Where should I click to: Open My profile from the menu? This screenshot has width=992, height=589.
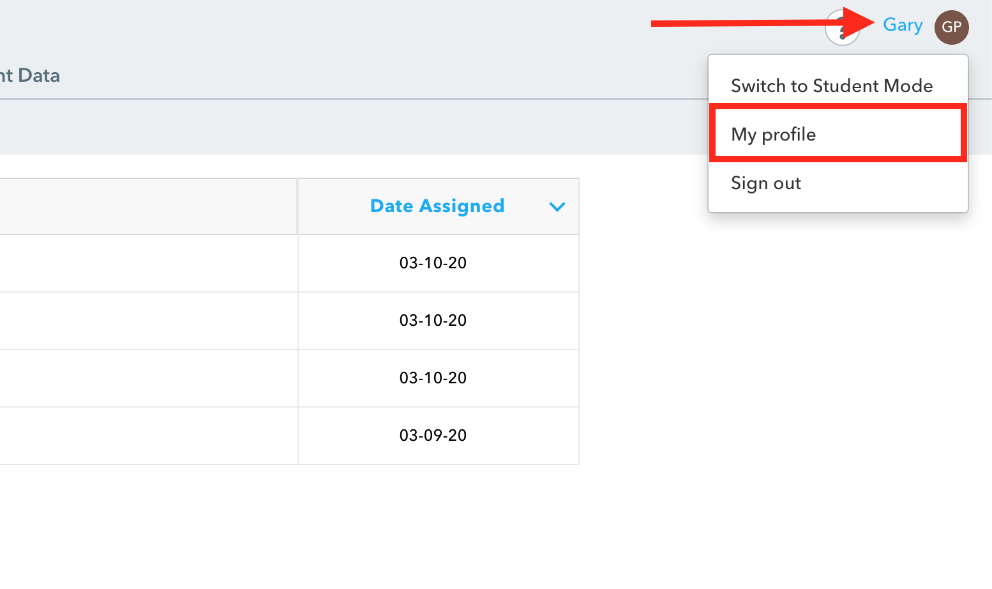coord(838,134)
